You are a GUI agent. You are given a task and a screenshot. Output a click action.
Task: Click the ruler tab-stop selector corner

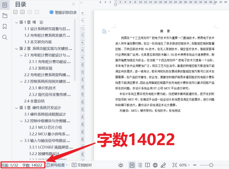click(81, 2)
